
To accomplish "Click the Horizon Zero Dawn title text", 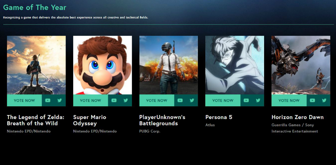I will [297, 117].
